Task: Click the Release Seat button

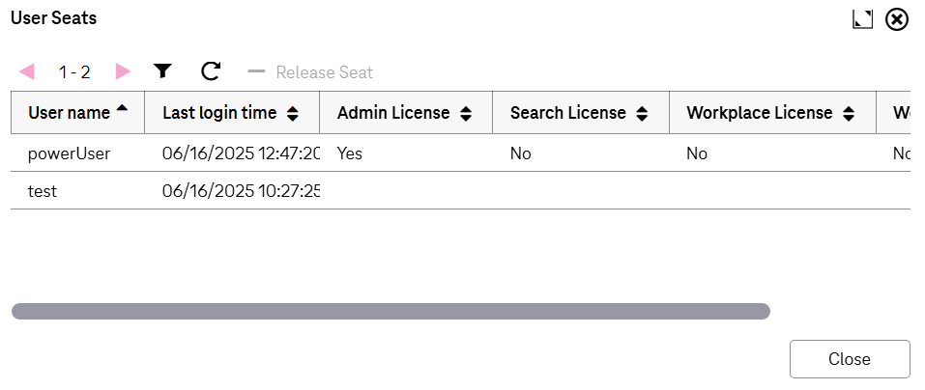Action: [311, 72]
